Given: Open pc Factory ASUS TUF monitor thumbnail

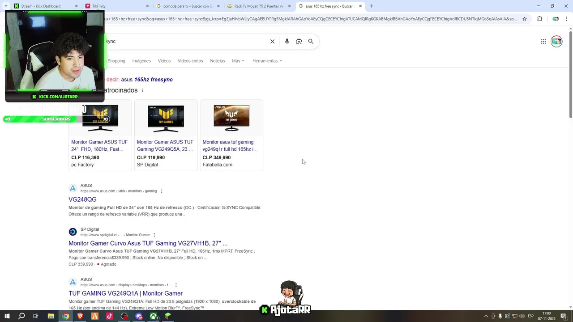Looking at the screenshot, I should [100, 118].
